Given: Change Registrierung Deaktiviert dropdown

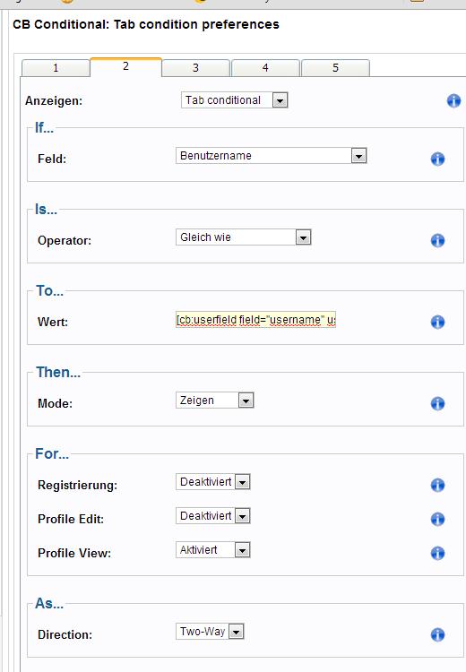Looking at the screenshot, I should [x=213, y=482].
